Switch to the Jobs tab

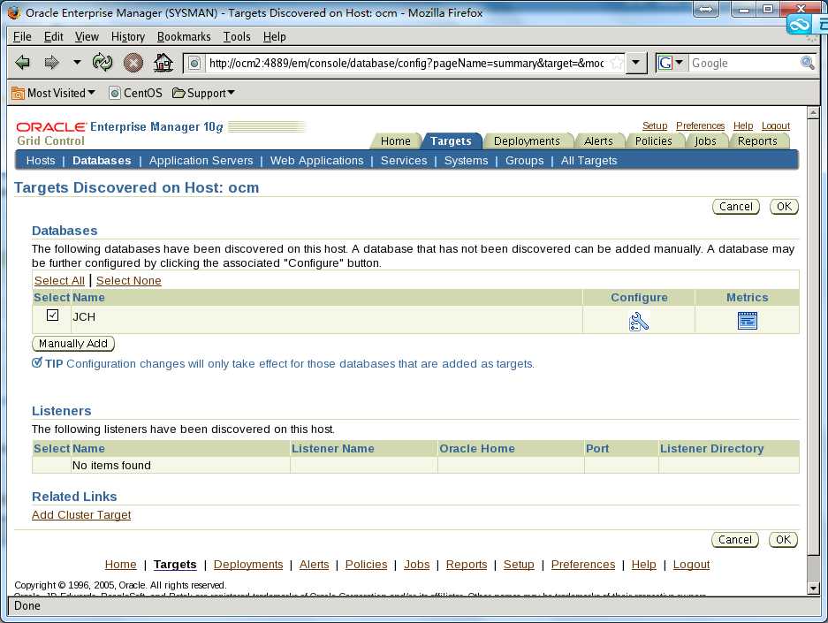click(x=705, y=141)
